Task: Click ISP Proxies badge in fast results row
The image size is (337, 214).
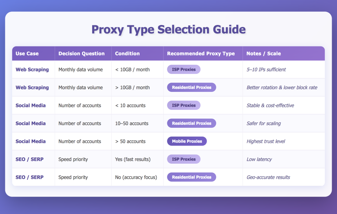Action: pos(184,159)
